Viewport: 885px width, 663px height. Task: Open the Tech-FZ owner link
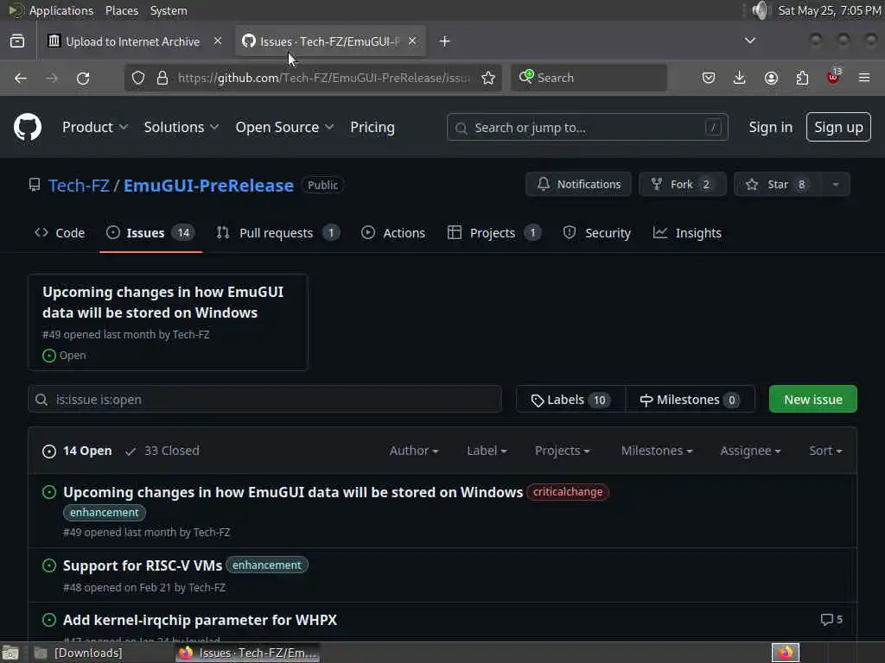point(79,185)
